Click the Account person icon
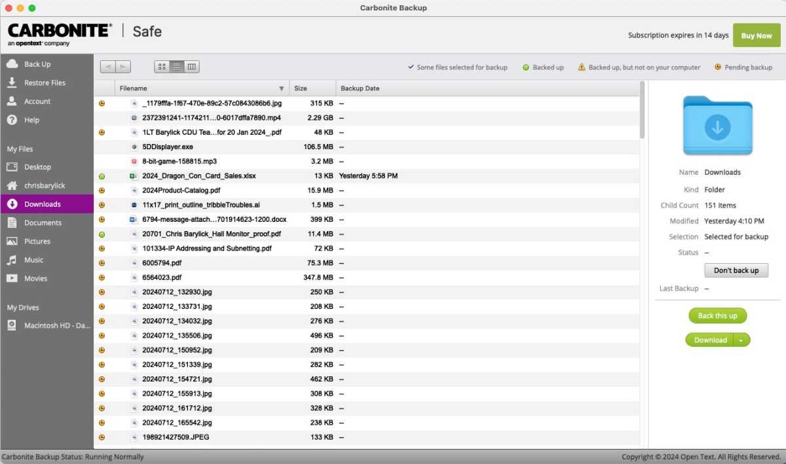Image resolution: width=786 pixels, height=464 pixels. [12, 101]
